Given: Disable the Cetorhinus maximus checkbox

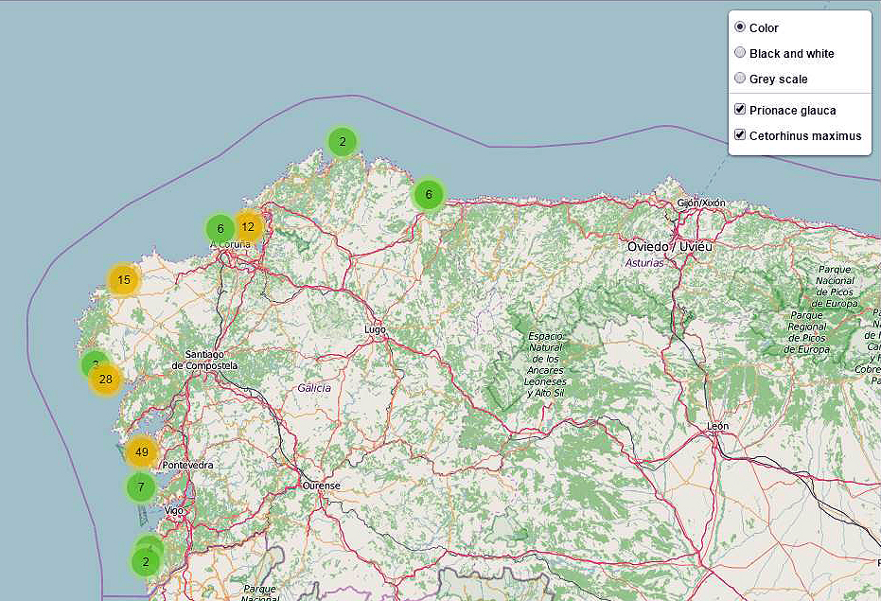Looking at the screenshot, I should click(739, 135).
